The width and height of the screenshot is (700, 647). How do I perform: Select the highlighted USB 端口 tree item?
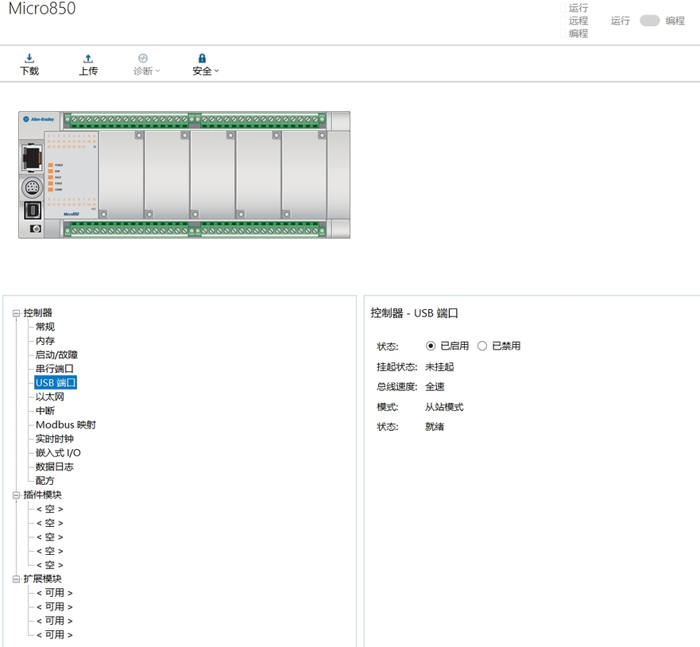tap(56, 382)
